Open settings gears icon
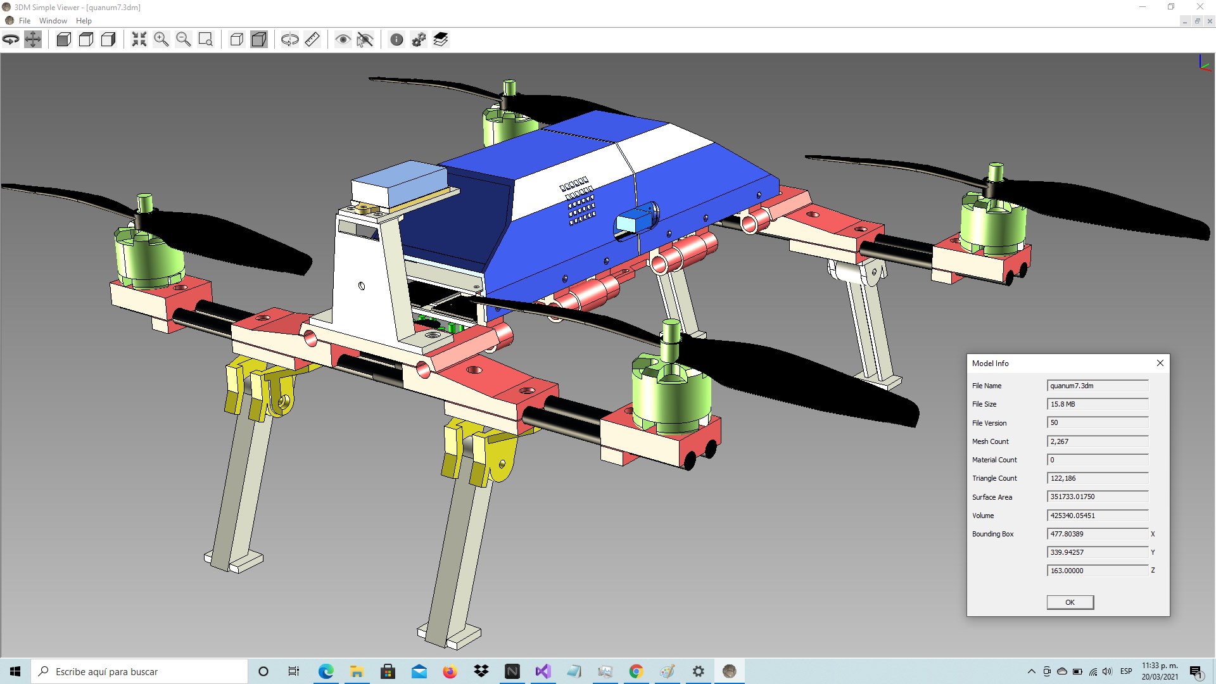The image size is (1216, 684). pos(419,40)
